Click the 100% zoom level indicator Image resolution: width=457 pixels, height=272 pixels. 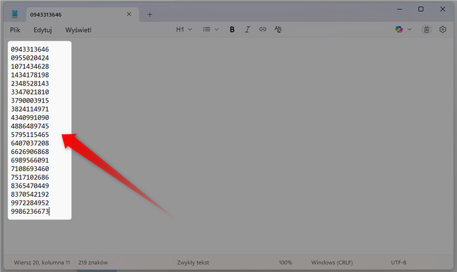285,263
